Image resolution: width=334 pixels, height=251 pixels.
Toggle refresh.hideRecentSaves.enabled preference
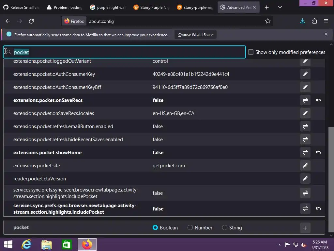pos(305,139)
